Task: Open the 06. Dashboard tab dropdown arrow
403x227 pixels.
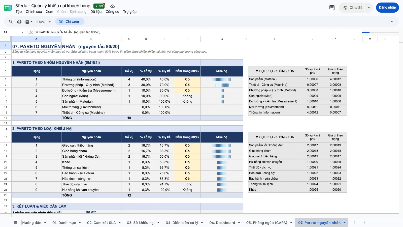Action: [239, 223]
